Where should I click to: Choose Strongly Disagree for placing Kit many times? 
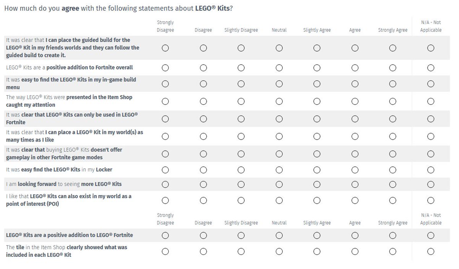tap(165, 137)
